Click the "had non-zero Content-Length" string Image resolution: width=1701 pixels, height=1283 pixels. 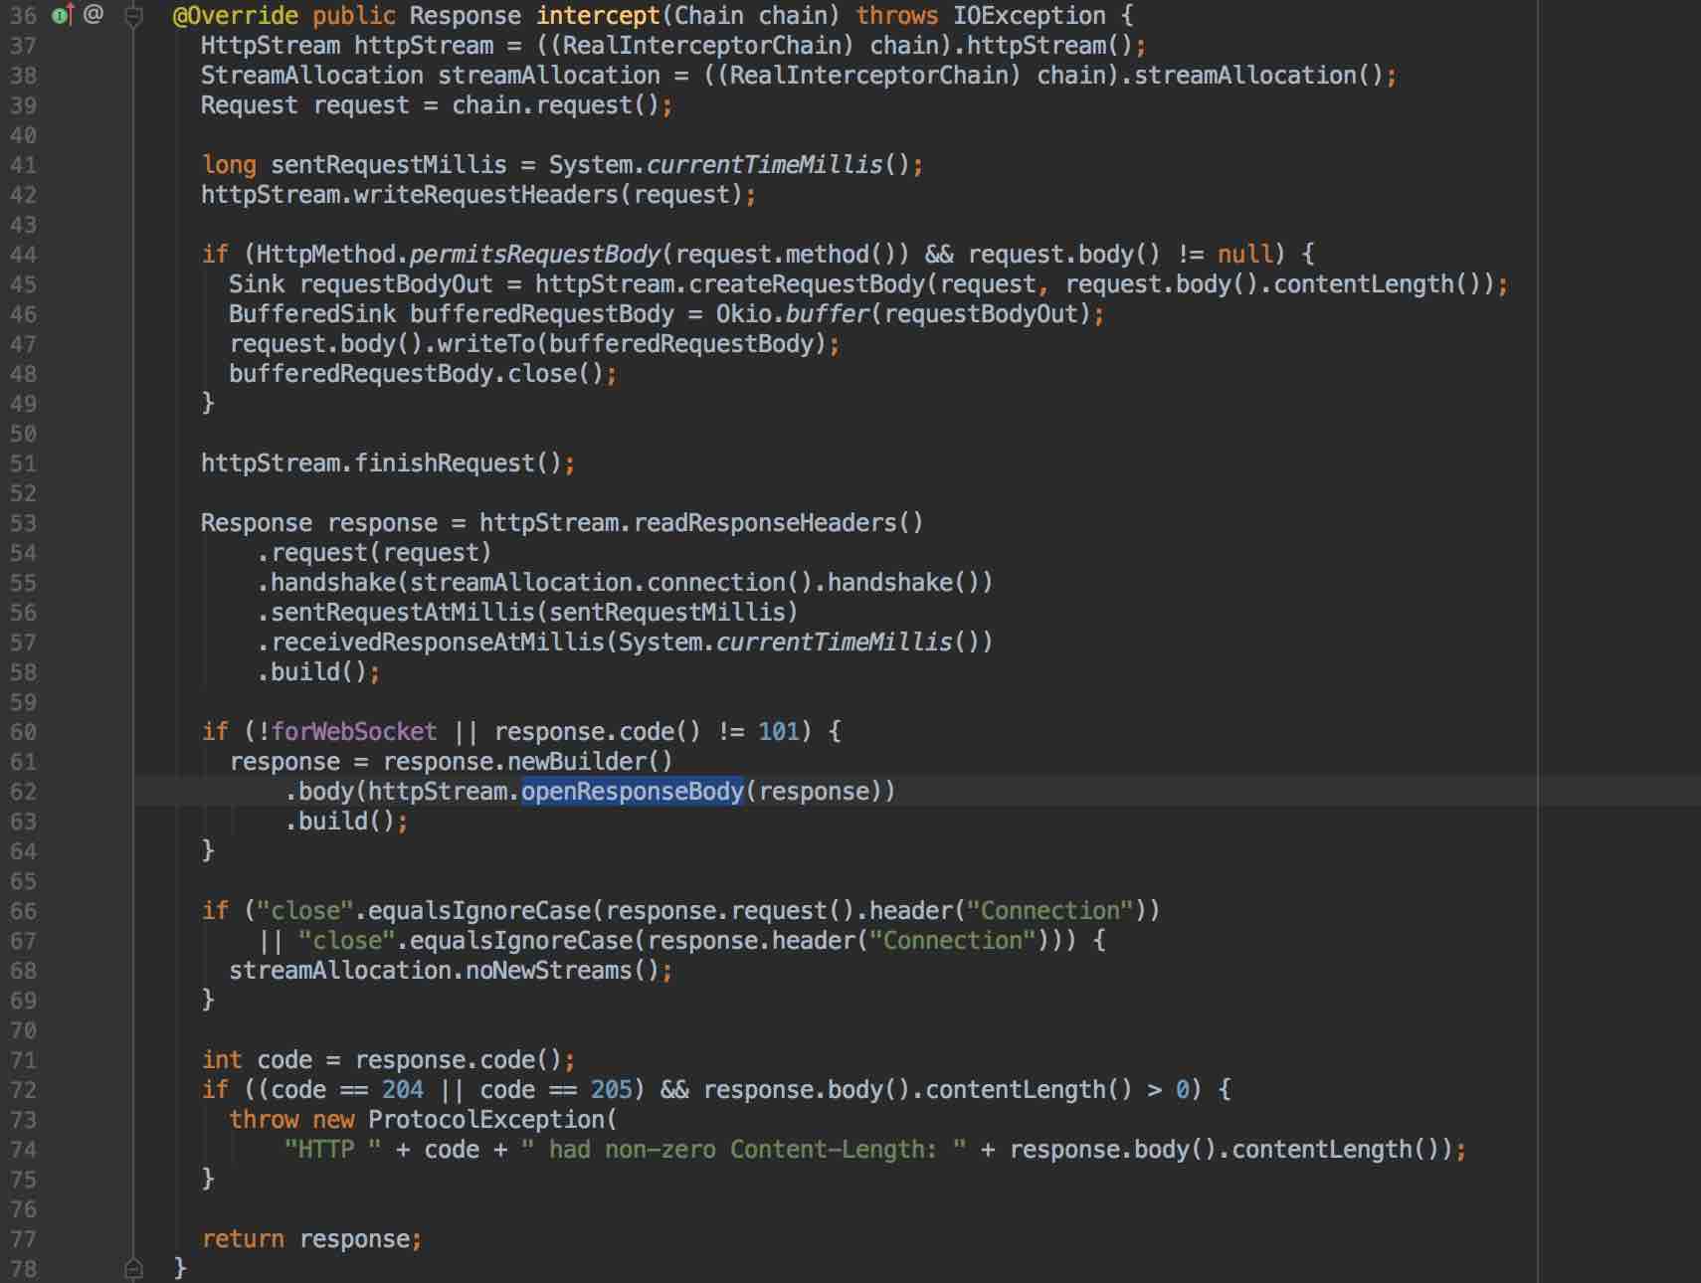coord(744,1150)
